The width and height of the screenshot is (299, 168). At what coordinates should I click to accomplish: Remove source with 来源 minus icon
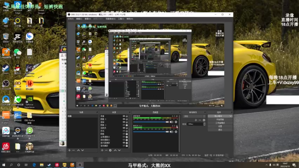pyautogui.click(x=106, y=150)
